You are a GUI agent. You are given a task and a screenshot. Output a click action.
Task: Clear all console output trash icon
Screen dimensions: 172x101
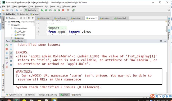11,65
